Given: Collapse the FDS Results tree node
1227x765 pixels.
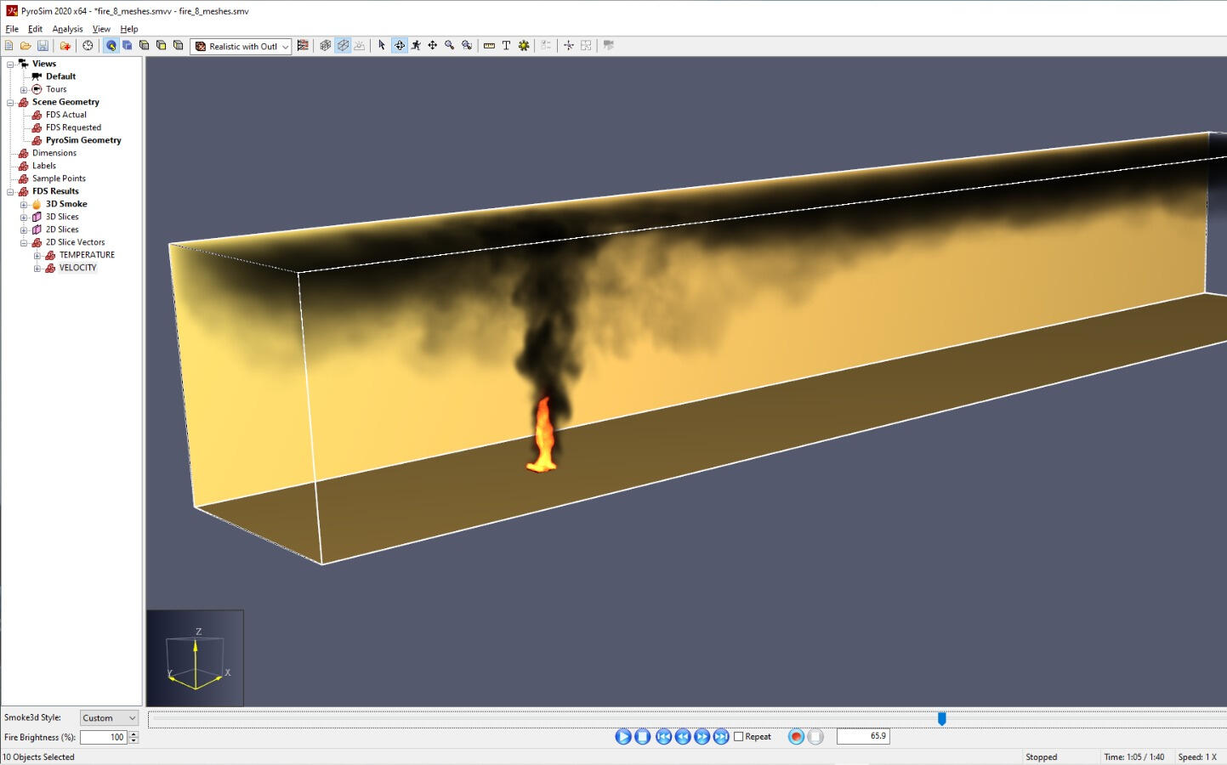Looking at the screenshot, I should click(x=10, y=192).
